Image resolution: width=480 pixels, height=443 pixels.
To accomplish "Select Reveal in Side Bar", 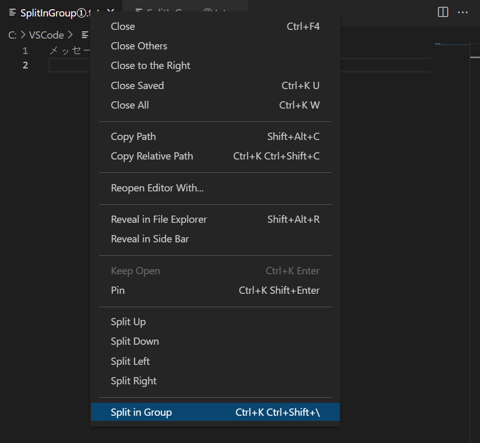I will pos(149,239).
